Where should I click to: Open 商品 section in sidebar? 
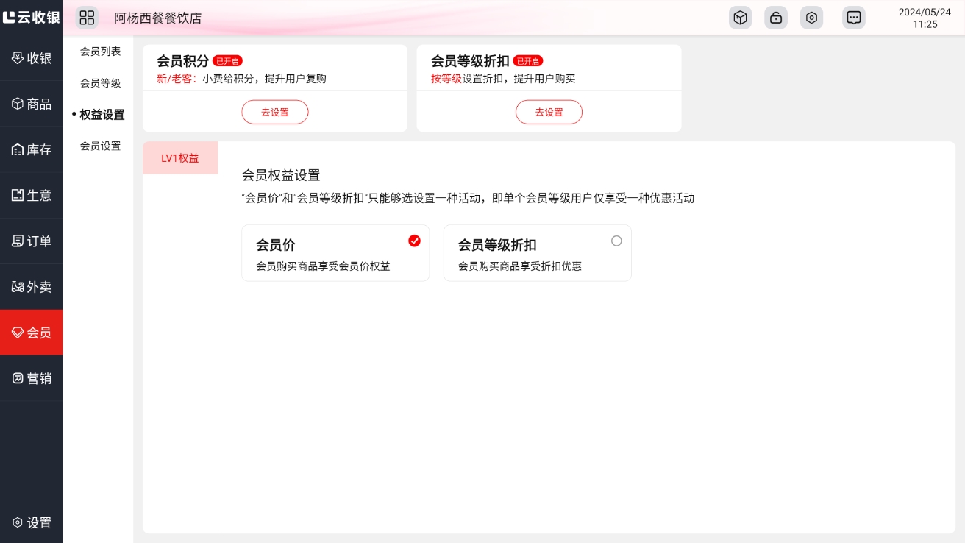[x=32, y=104]
